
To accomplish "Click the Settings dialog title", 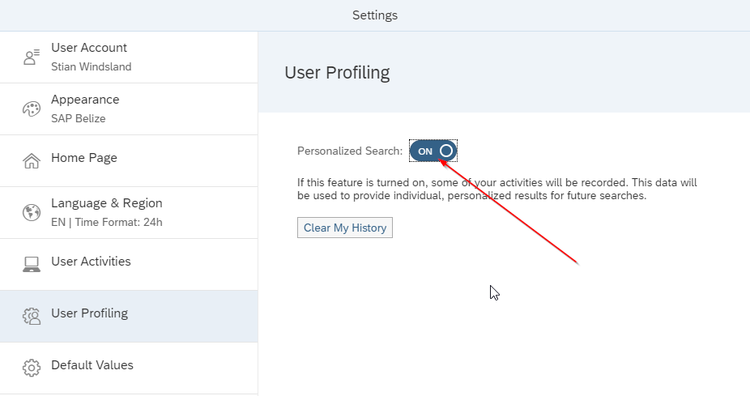I will [x=375, y=15].
